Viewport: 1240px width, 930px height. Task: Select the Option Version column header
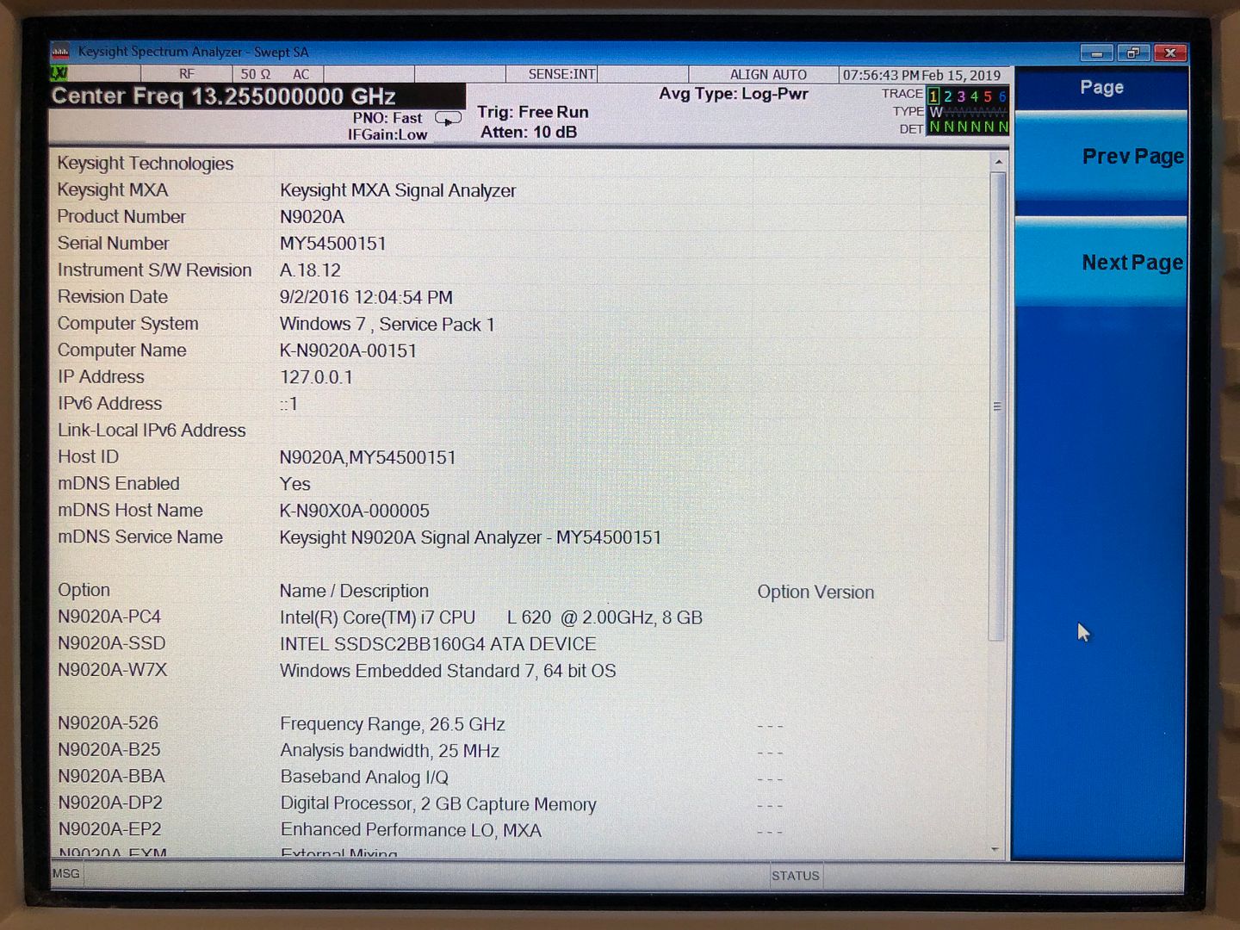(815, 592)
